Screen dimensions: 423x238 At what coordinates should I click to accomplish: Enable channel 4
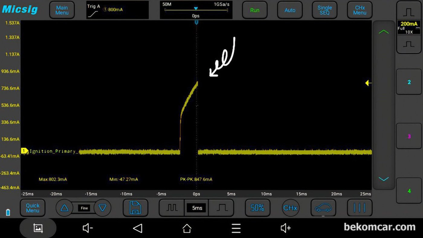[x=409, y=191]
